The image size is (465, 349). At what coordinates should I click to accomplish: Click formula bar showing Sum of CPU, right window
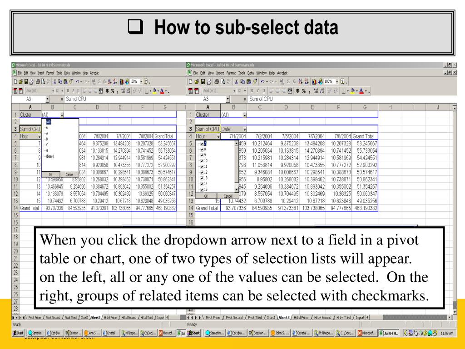(x=351, y=99)
